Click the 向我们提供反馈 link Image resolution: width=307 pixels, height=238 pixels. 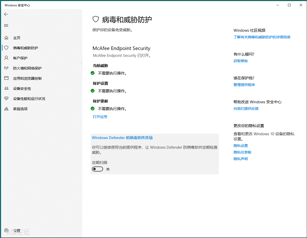[x=246, y=109]
